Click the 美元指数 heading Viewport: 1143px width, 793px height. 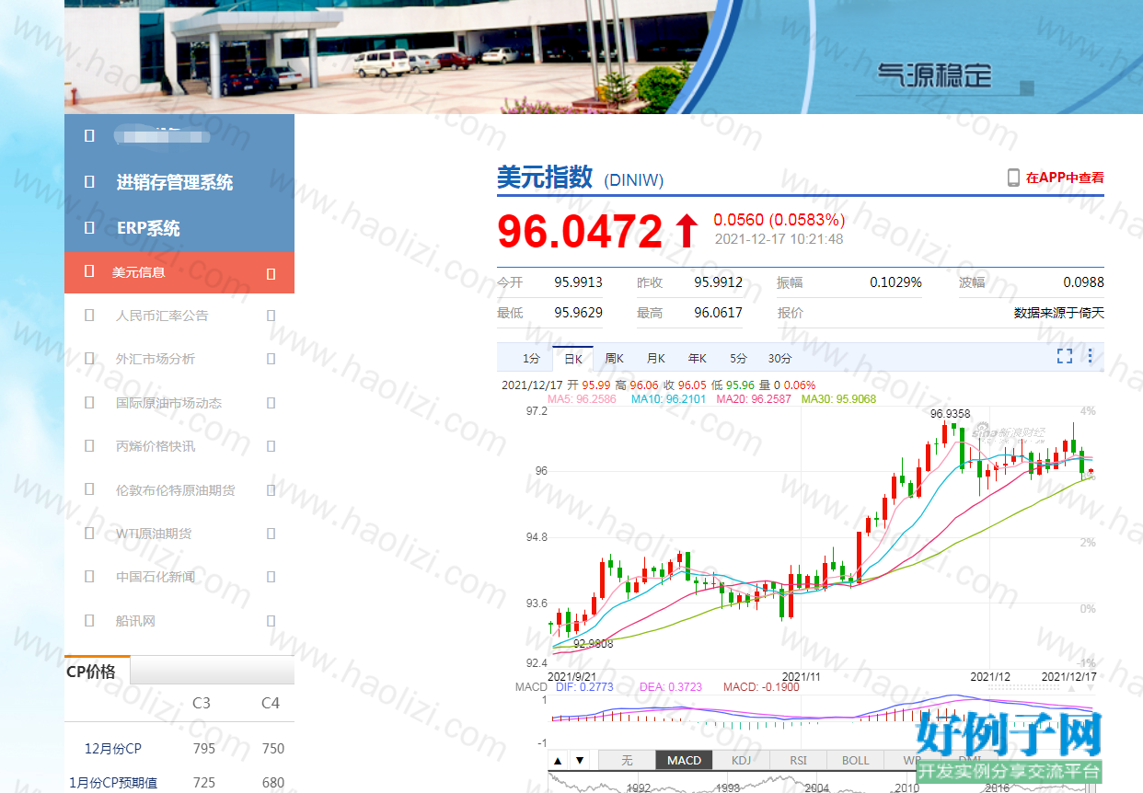[545, 178]
